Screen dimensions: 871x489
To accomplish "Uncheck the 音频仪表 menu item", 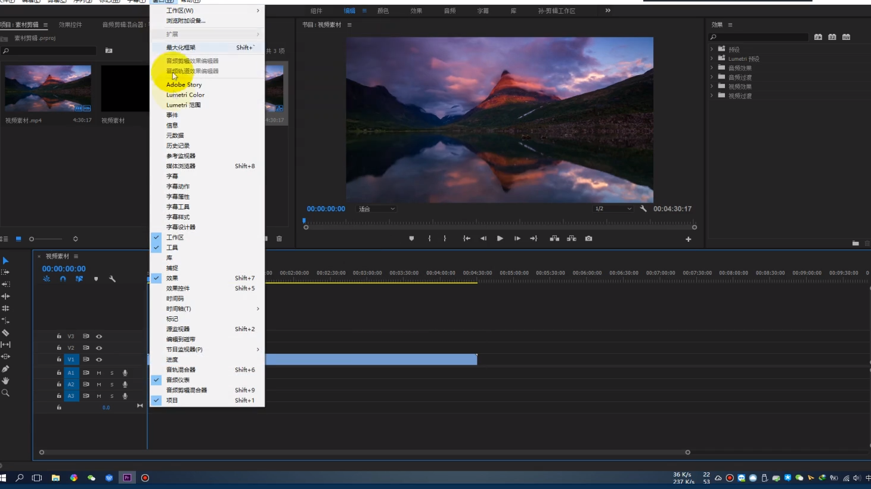I will 178,380.
